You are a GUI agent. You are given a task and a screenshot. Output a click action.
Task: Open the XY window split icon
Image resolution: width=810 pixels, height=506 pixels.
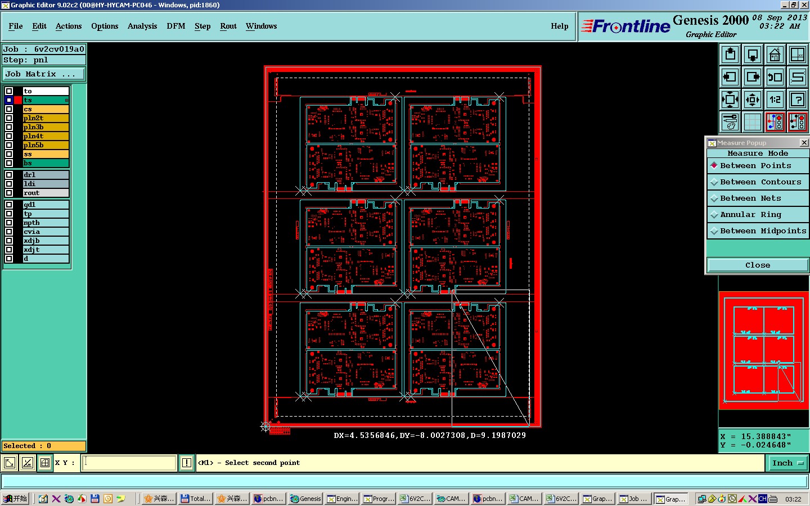(x=798, y=55)
